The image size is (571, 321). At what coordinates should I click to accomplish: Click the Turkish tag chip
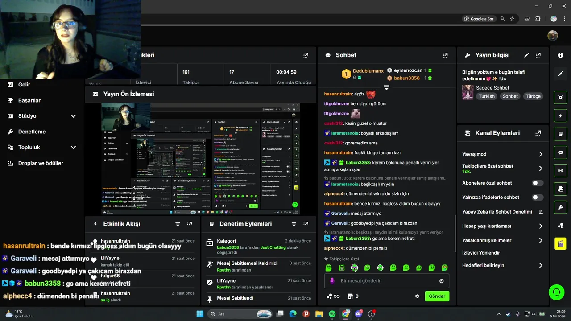[487, 96]
